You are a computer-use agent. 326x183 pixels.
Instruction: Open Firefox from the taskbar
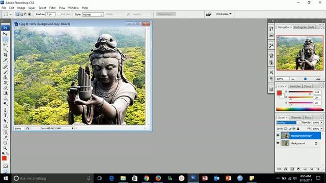click(158, 178)
